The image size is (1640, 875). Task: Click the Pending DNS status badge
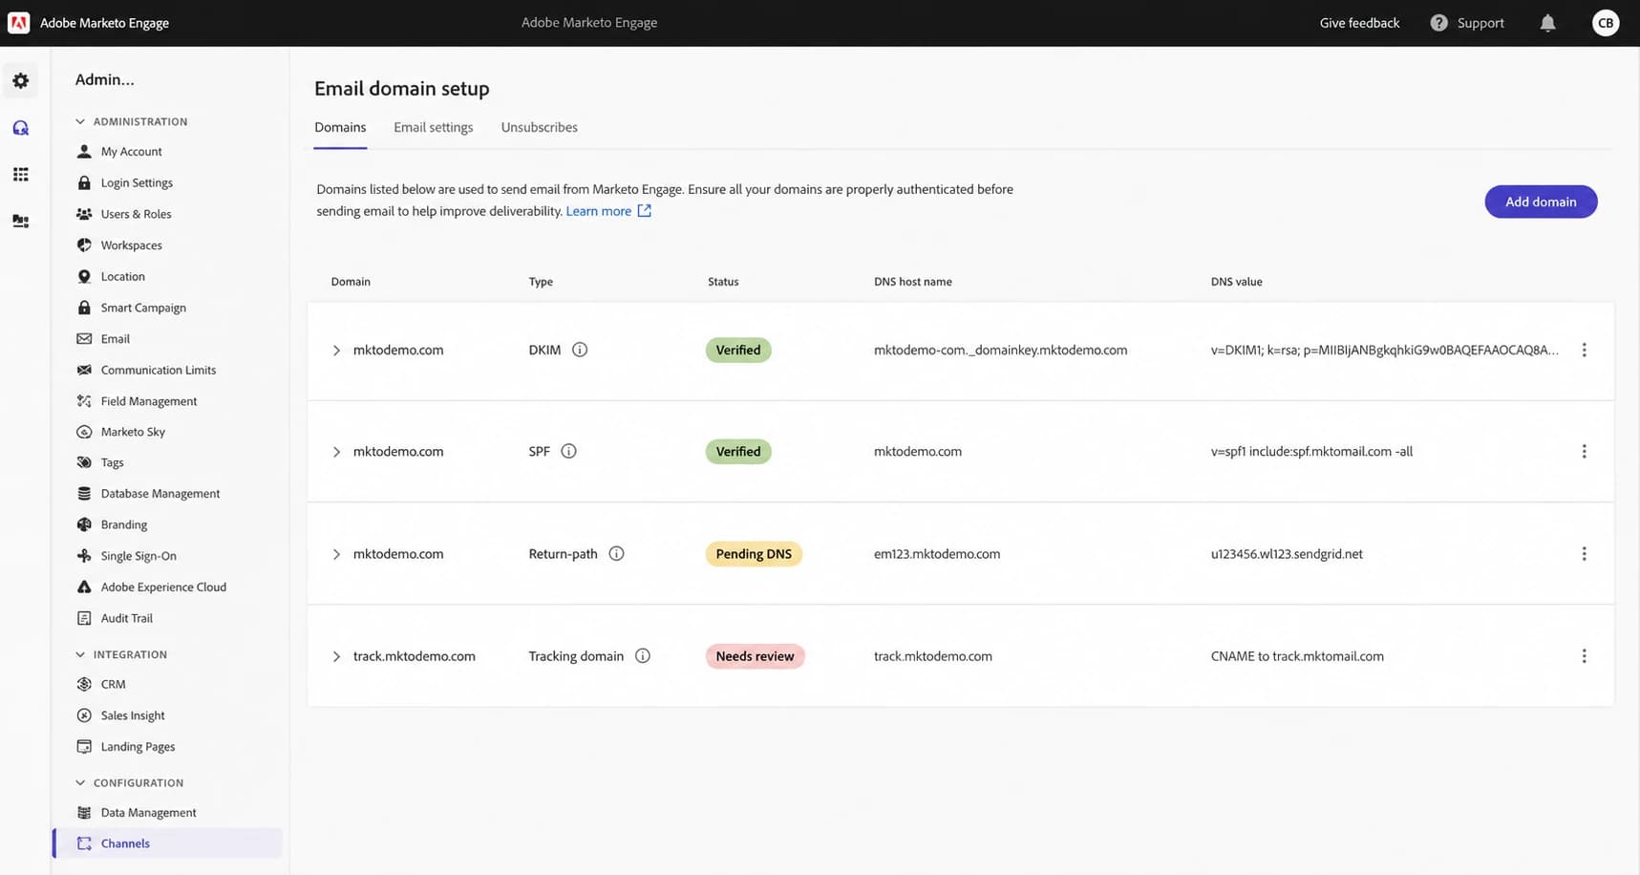tap(754, 554)
